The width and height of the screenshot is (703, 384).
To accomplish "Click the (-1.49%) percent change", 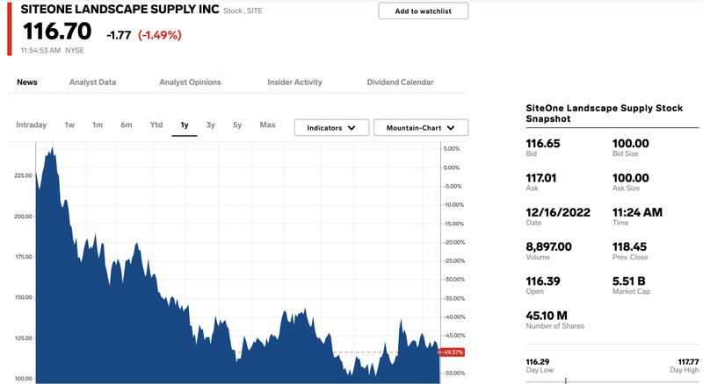I will pos(160,35).
